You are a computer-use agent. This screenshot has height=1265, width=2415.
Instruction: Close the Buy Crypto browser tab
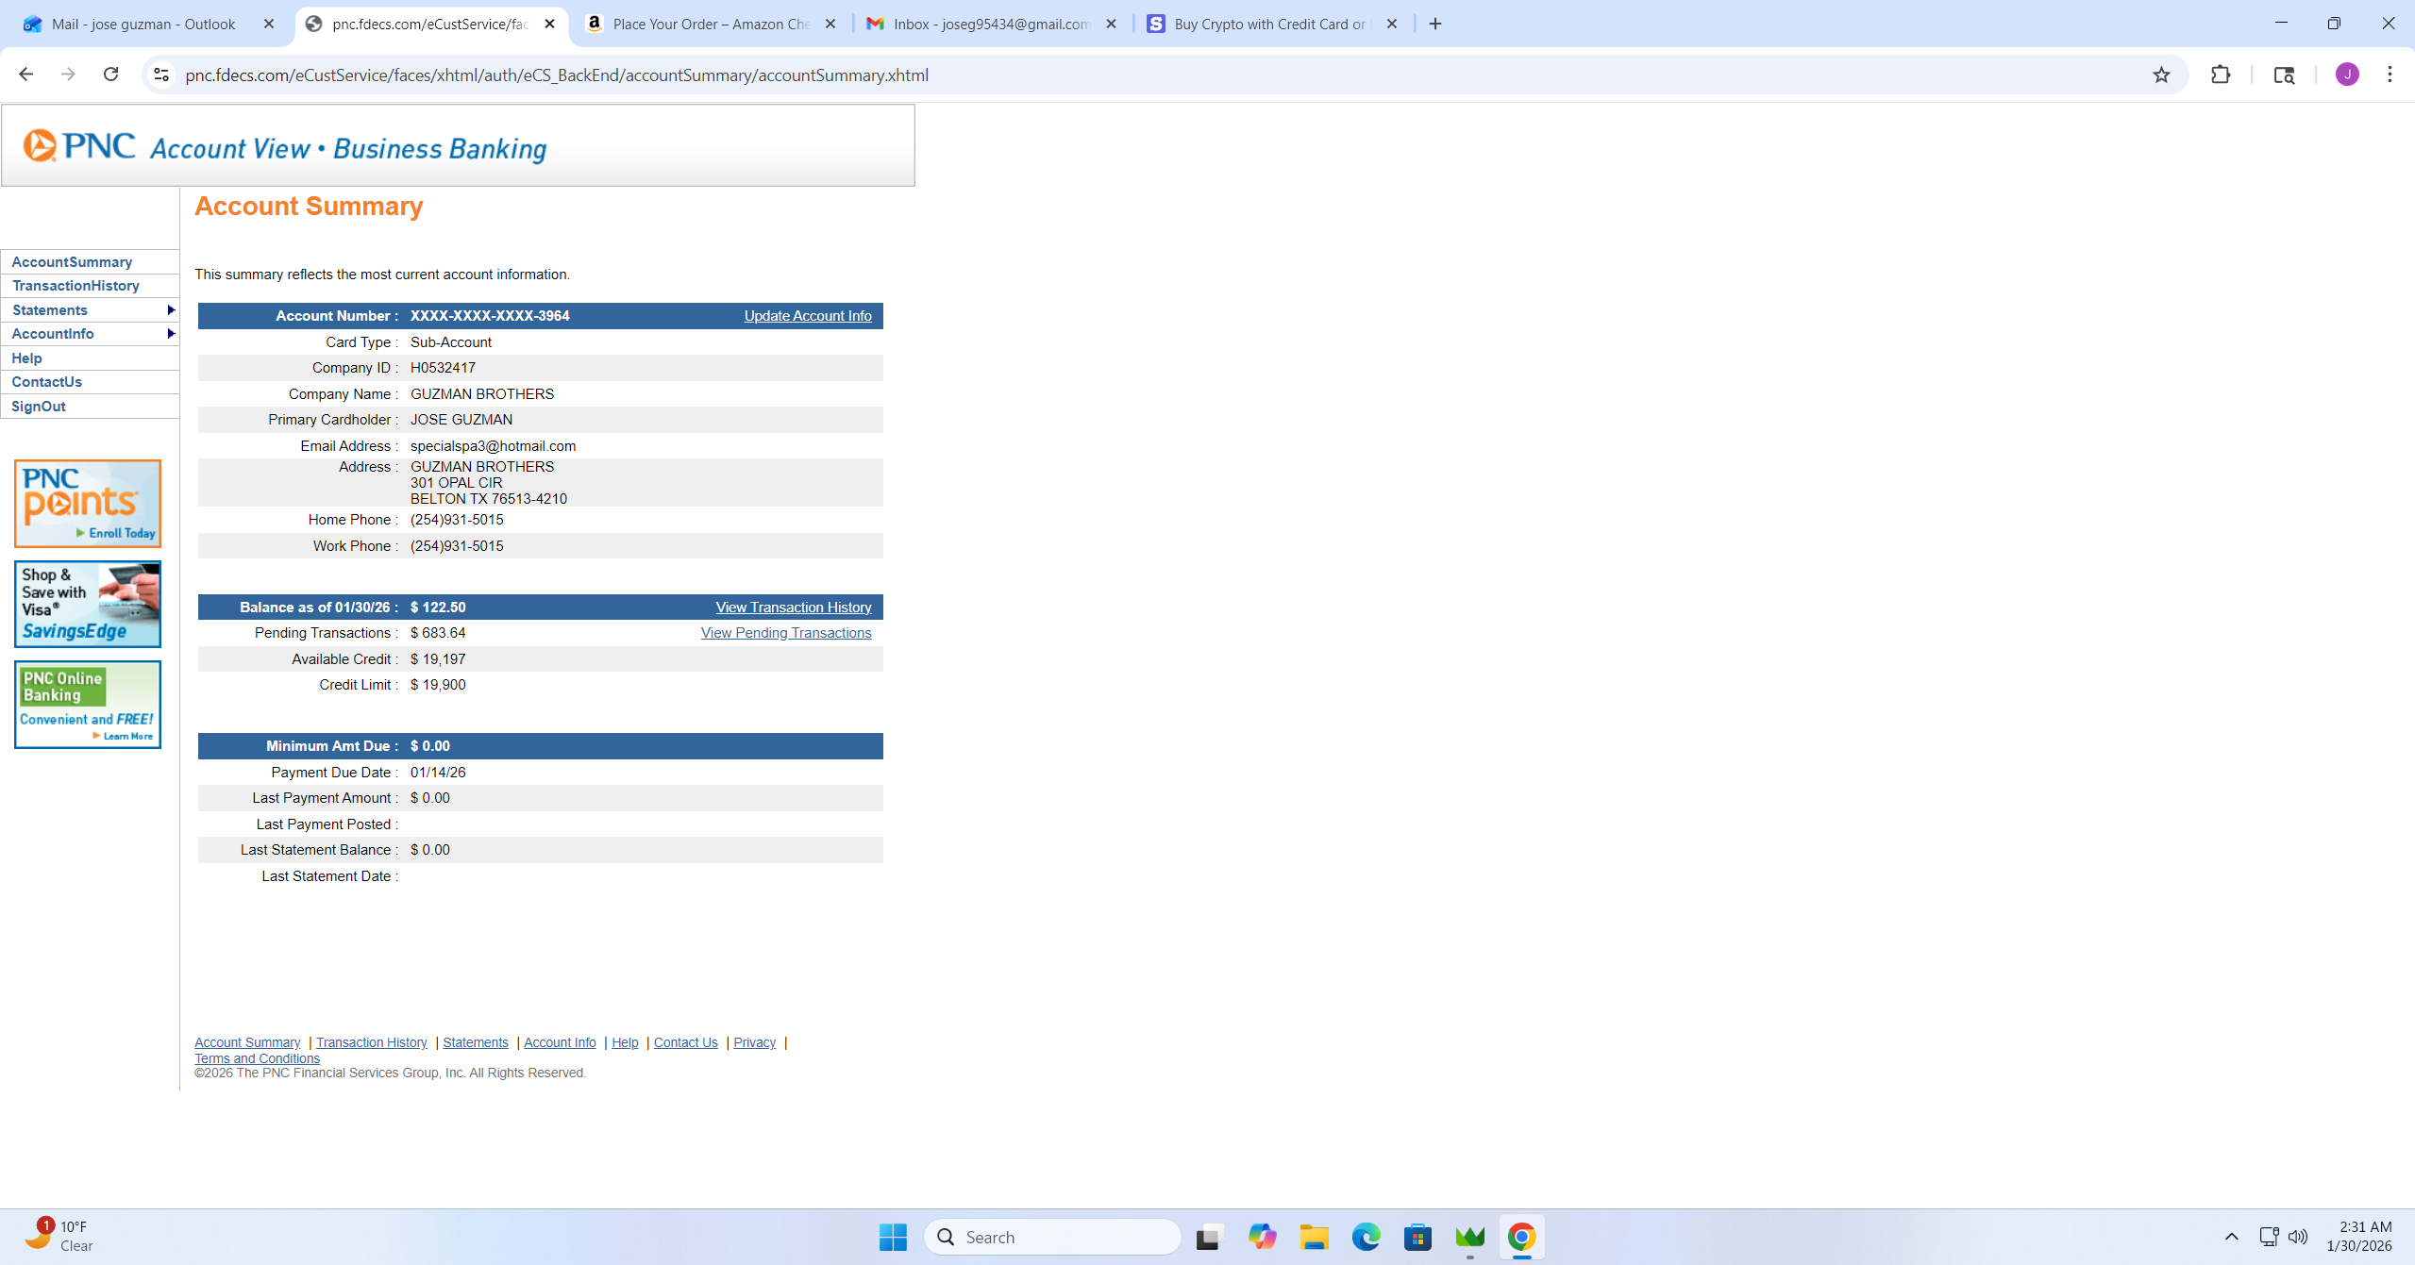click(1391, 25)
